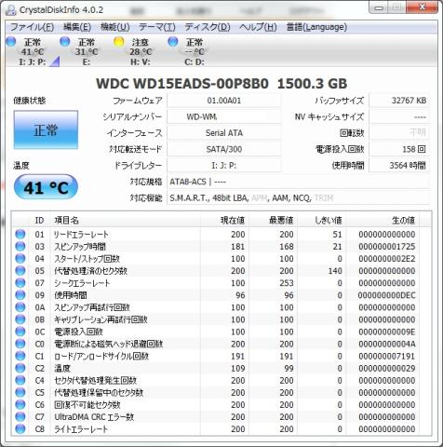Click the status icon of row 09 使用時間
This screenshot has width=443, height=447.
20,295
